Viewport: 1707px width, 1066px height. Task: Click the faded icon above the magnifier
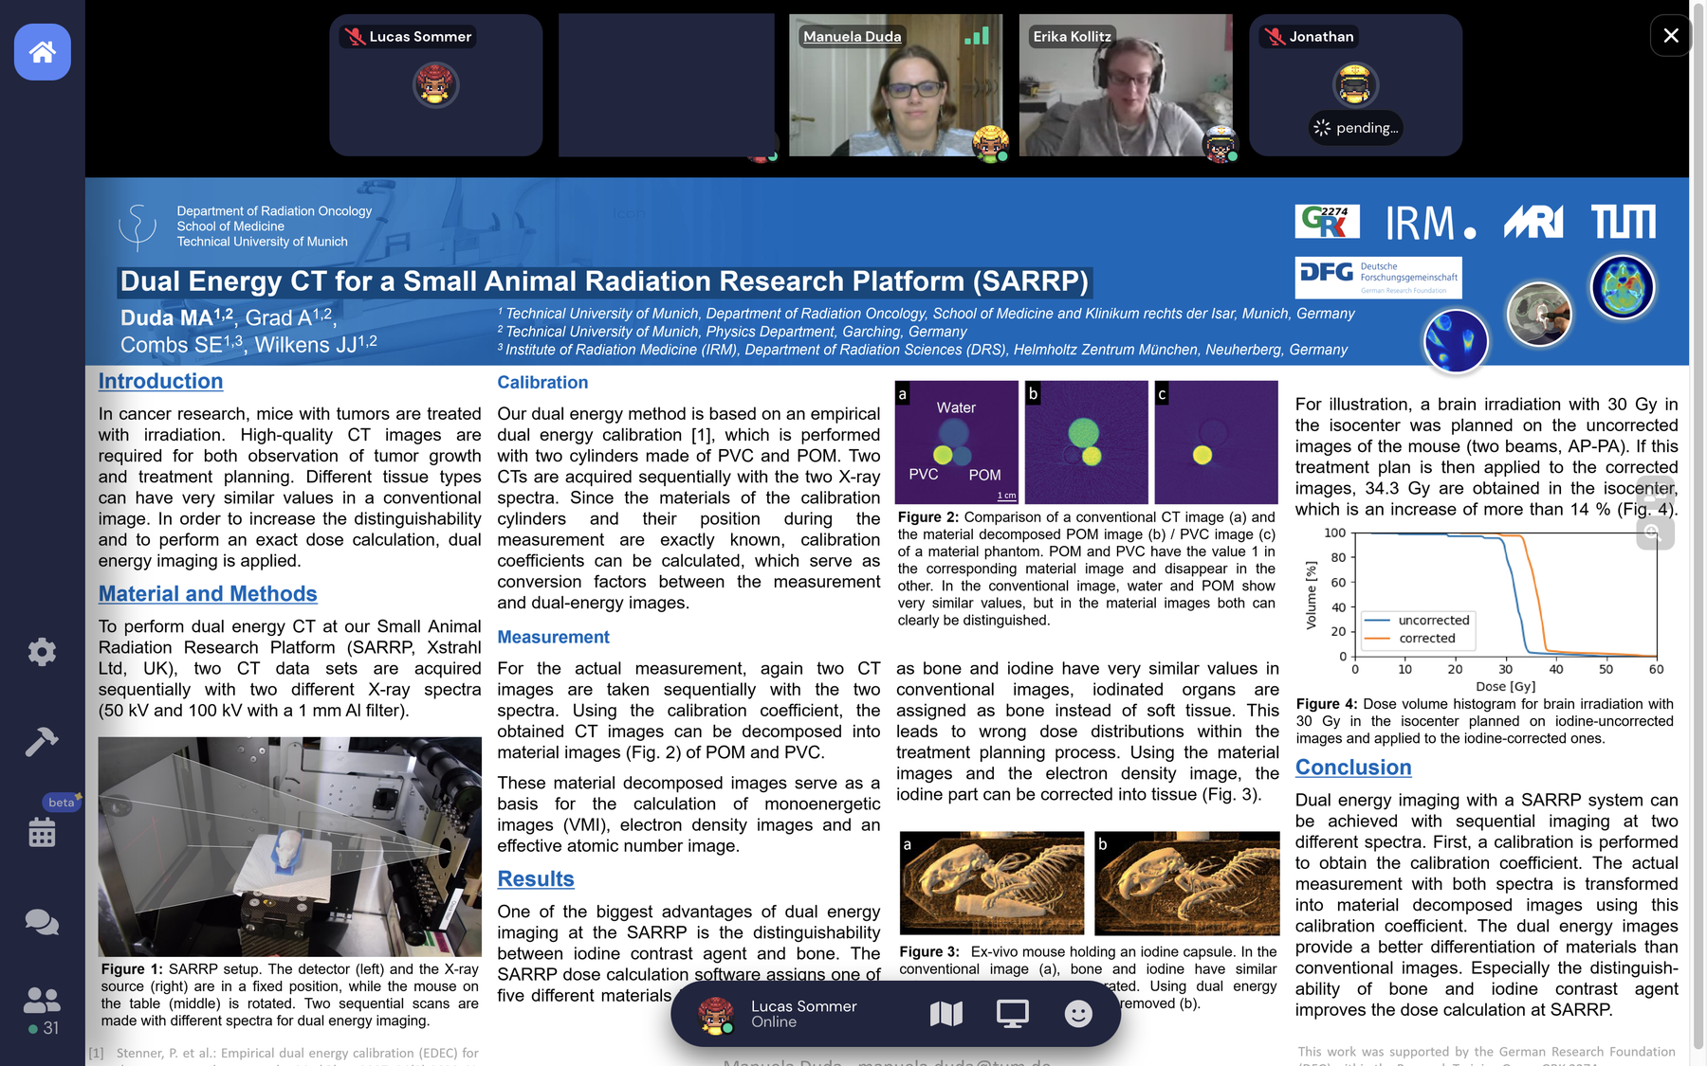click(x=1654, y=494)
